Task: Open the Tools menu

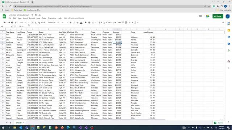Action: pyautogui.click(x=44, y=18)
